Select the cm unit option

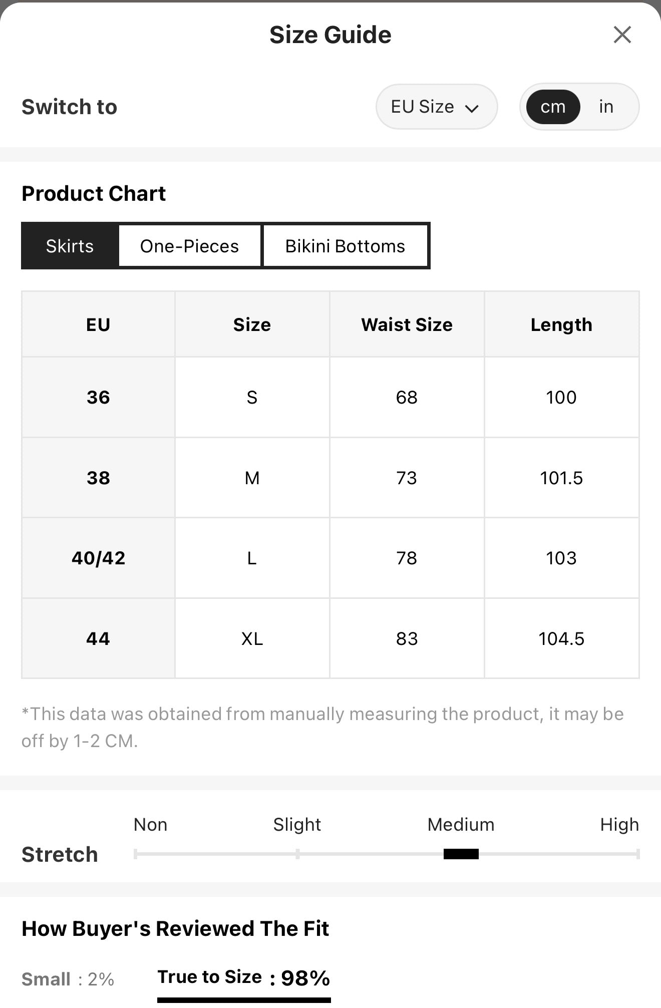(553, 107)
